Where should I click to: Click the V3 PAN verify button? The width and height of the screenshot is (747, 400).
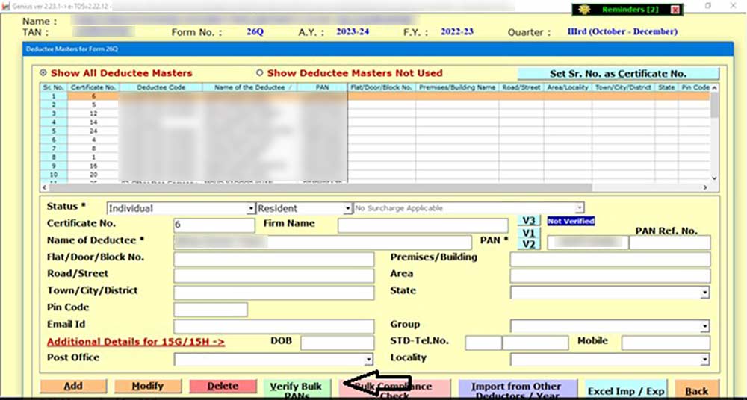529,221
